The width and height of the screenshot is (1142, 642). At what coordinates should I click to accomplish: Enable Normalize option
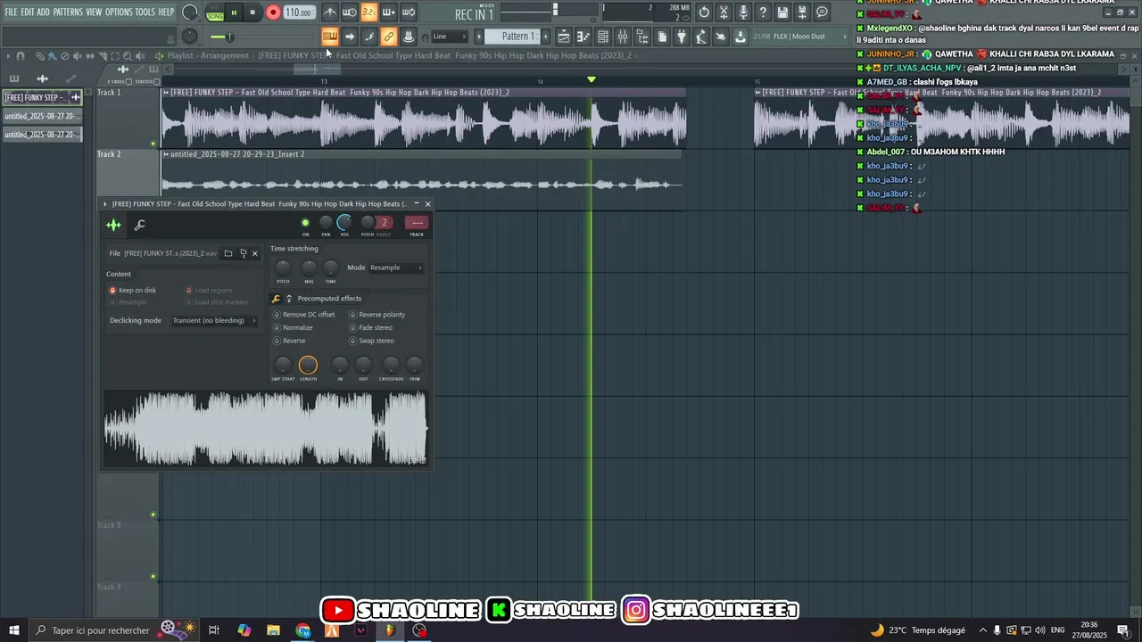point(293,327)
